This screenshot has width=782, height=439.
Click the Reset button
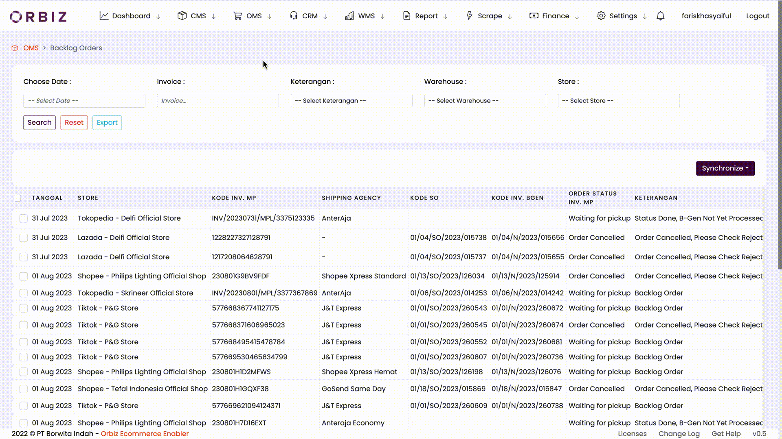[74, 123]
